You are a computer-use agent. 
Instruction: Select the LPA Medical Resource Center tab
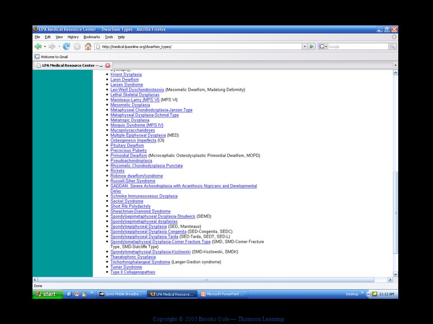click(x=73, y=65)
